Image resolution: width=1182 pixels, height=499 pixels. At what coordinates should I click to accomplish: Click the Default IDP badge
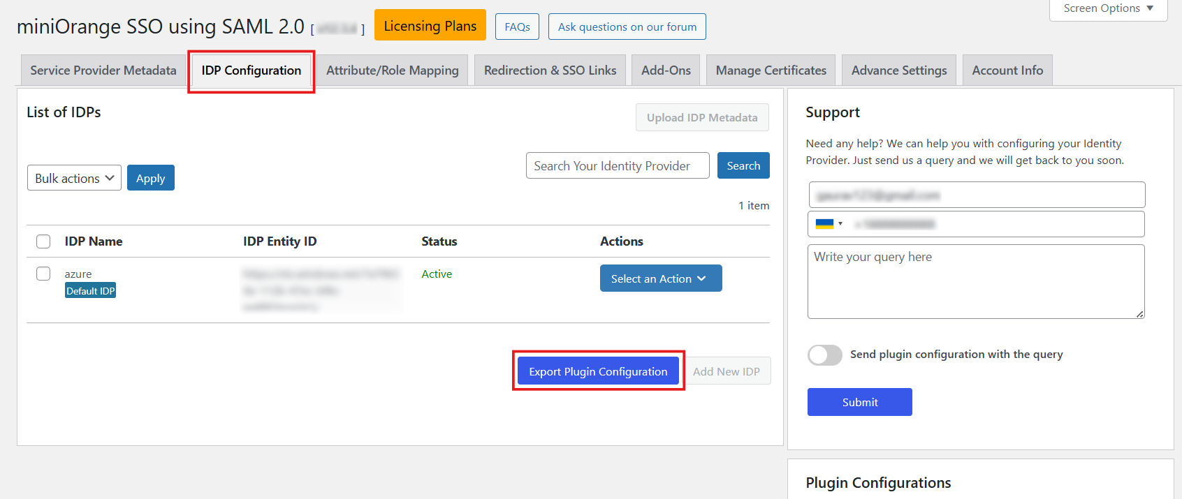[x=91, y=291]
